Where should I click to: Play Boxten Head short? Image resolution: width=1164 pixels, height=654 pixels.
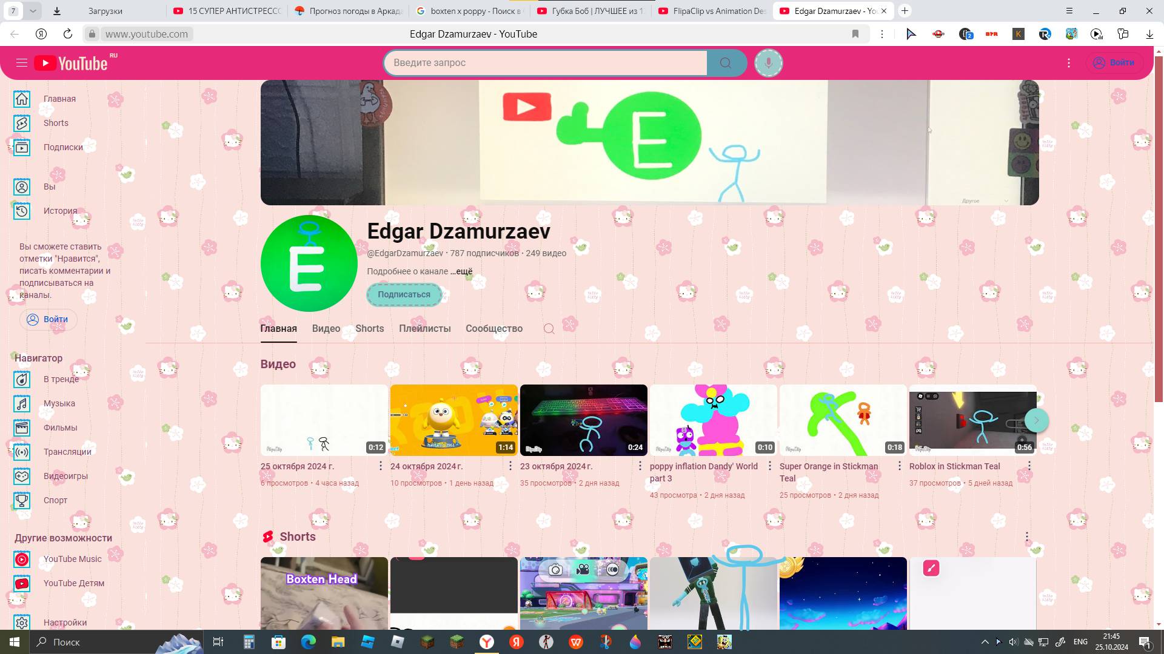[324, 593]
